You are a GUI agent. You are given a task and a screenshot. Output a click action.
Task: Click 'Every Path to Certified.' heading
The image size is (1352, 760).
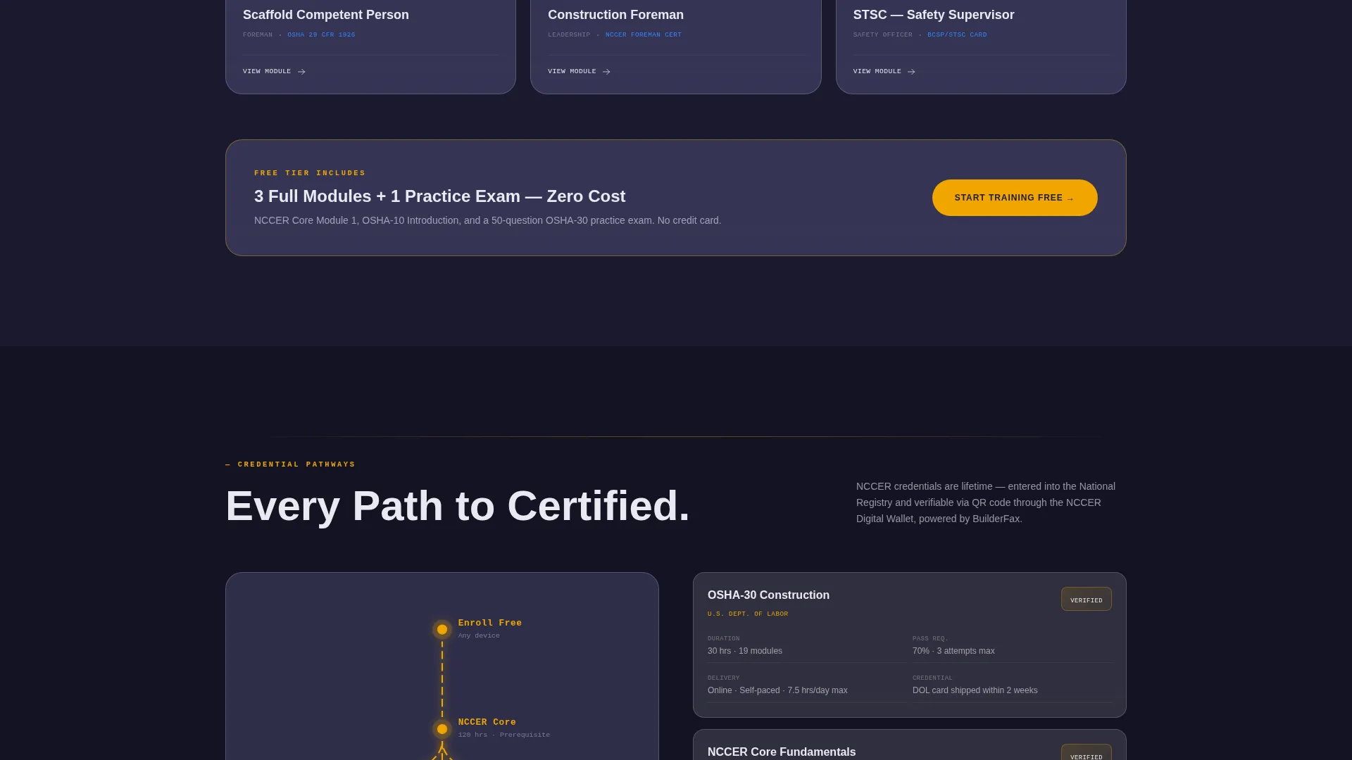pos(458,506)
